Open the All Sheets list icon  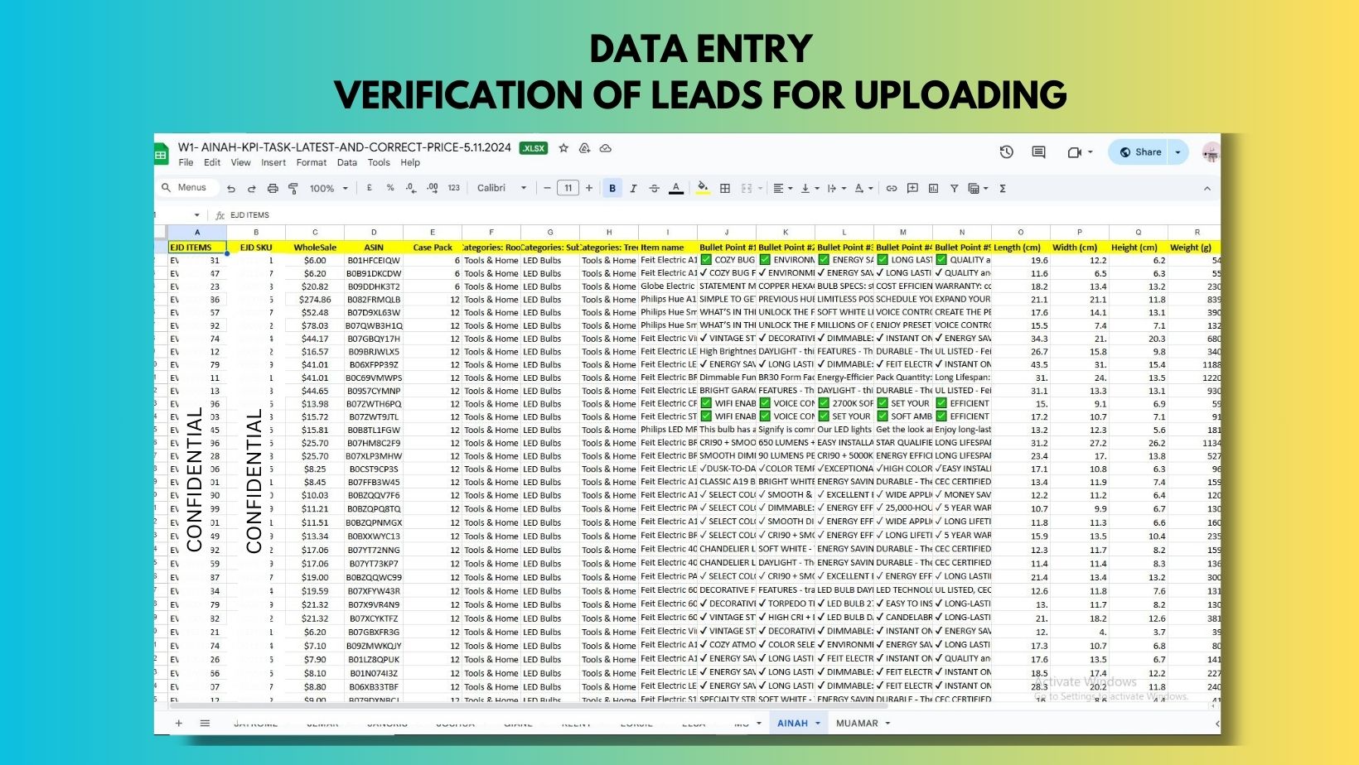click(205, 723)
